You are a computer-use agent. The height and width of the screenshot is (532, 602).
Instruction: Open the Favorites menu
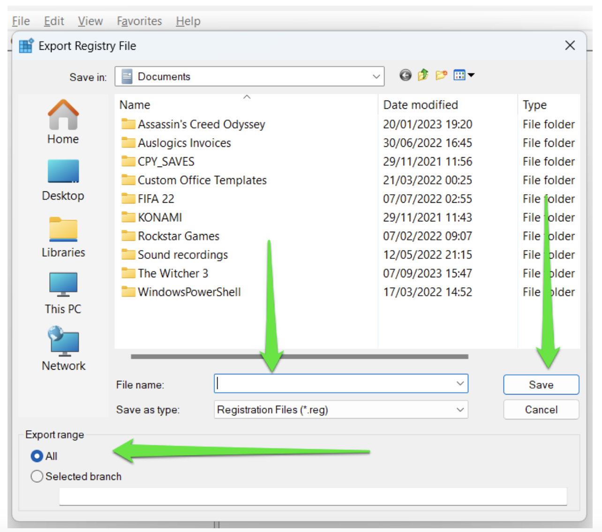139,21
